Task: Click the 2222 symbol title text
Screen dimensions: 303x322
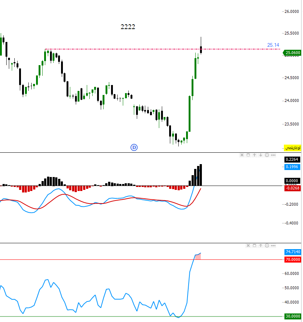Action: pyautogui.click(x=128, y=27)
